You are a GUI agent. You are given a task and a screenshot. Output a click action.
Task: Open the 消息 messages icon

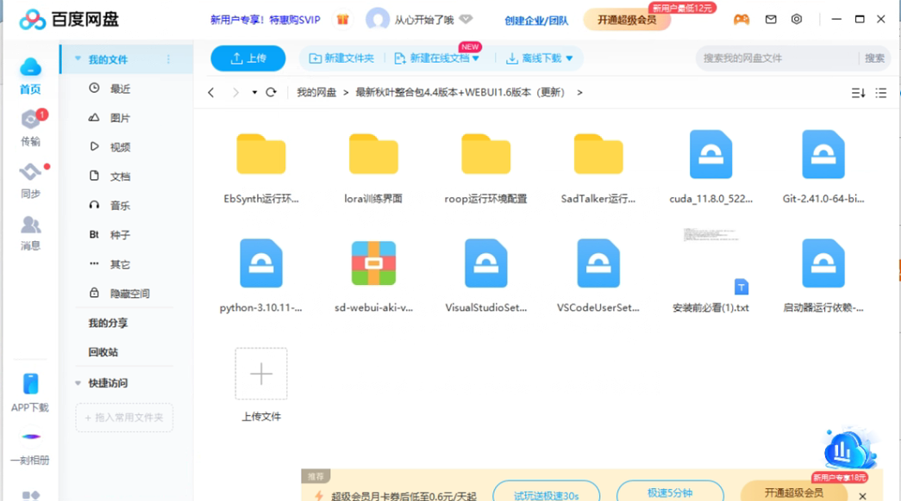coord(30,226)
